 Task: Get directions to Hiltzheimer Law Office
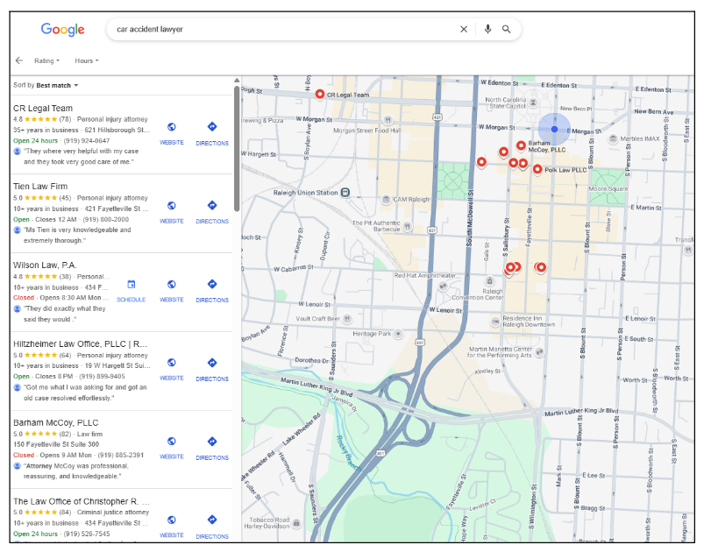pyautogui.click(x=212, y=362)
